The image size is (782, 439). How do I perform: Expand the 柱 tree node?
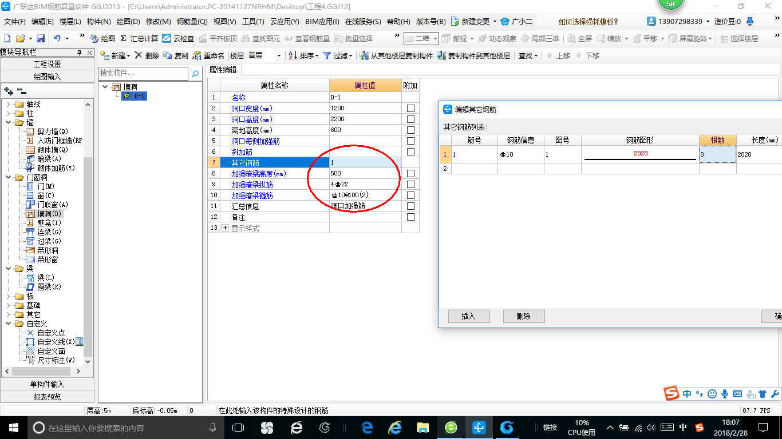[8, 113]
